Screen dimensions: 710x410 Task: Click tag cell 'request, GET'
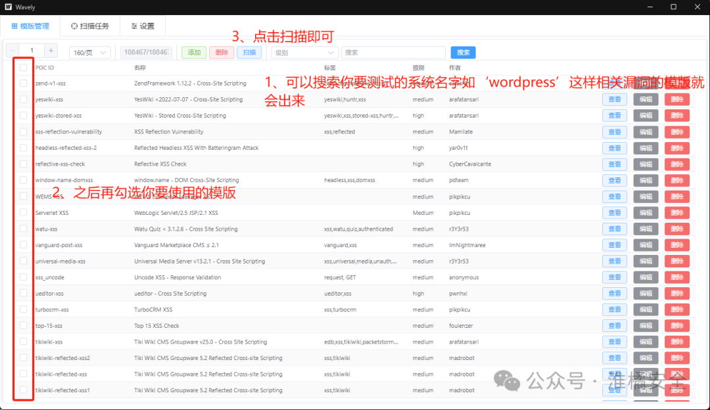pos(340,277)
